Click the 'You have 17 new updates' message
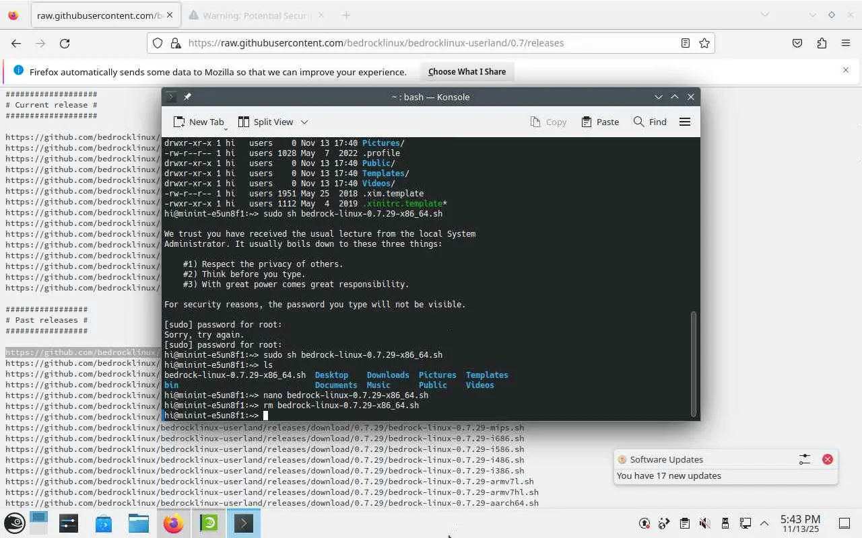The image size is (862, 538). click(x=669, y=475)
